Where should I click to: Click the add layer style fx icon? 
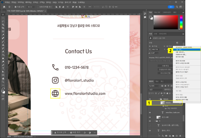pyautogui.click(x=163, y=136)
